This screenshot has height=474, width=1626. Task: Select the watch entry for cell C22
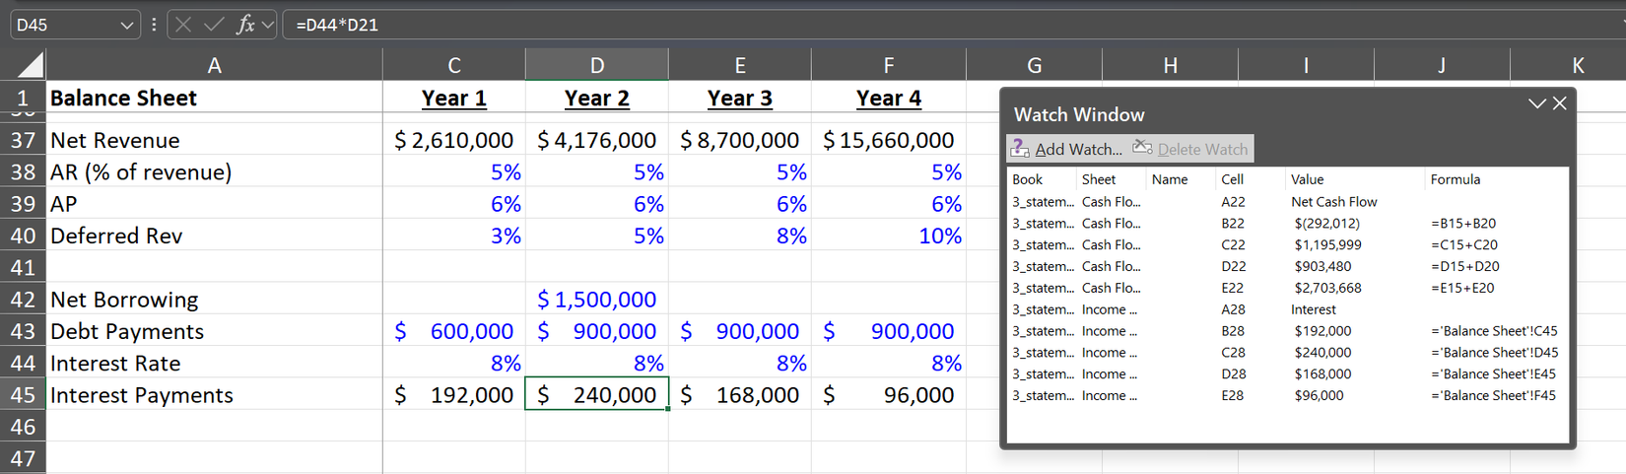1232,244
